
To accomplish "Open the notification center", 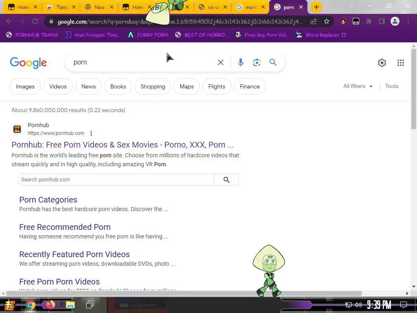I will 404,304.
